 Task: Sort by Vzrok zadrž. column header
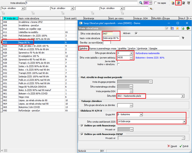tap(74, 18)
